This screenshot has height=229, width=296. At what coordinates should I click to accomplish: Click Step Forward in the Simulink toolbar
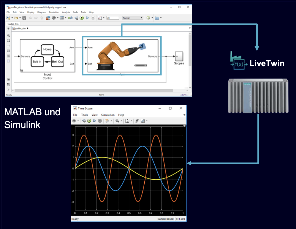pos(87,18)
